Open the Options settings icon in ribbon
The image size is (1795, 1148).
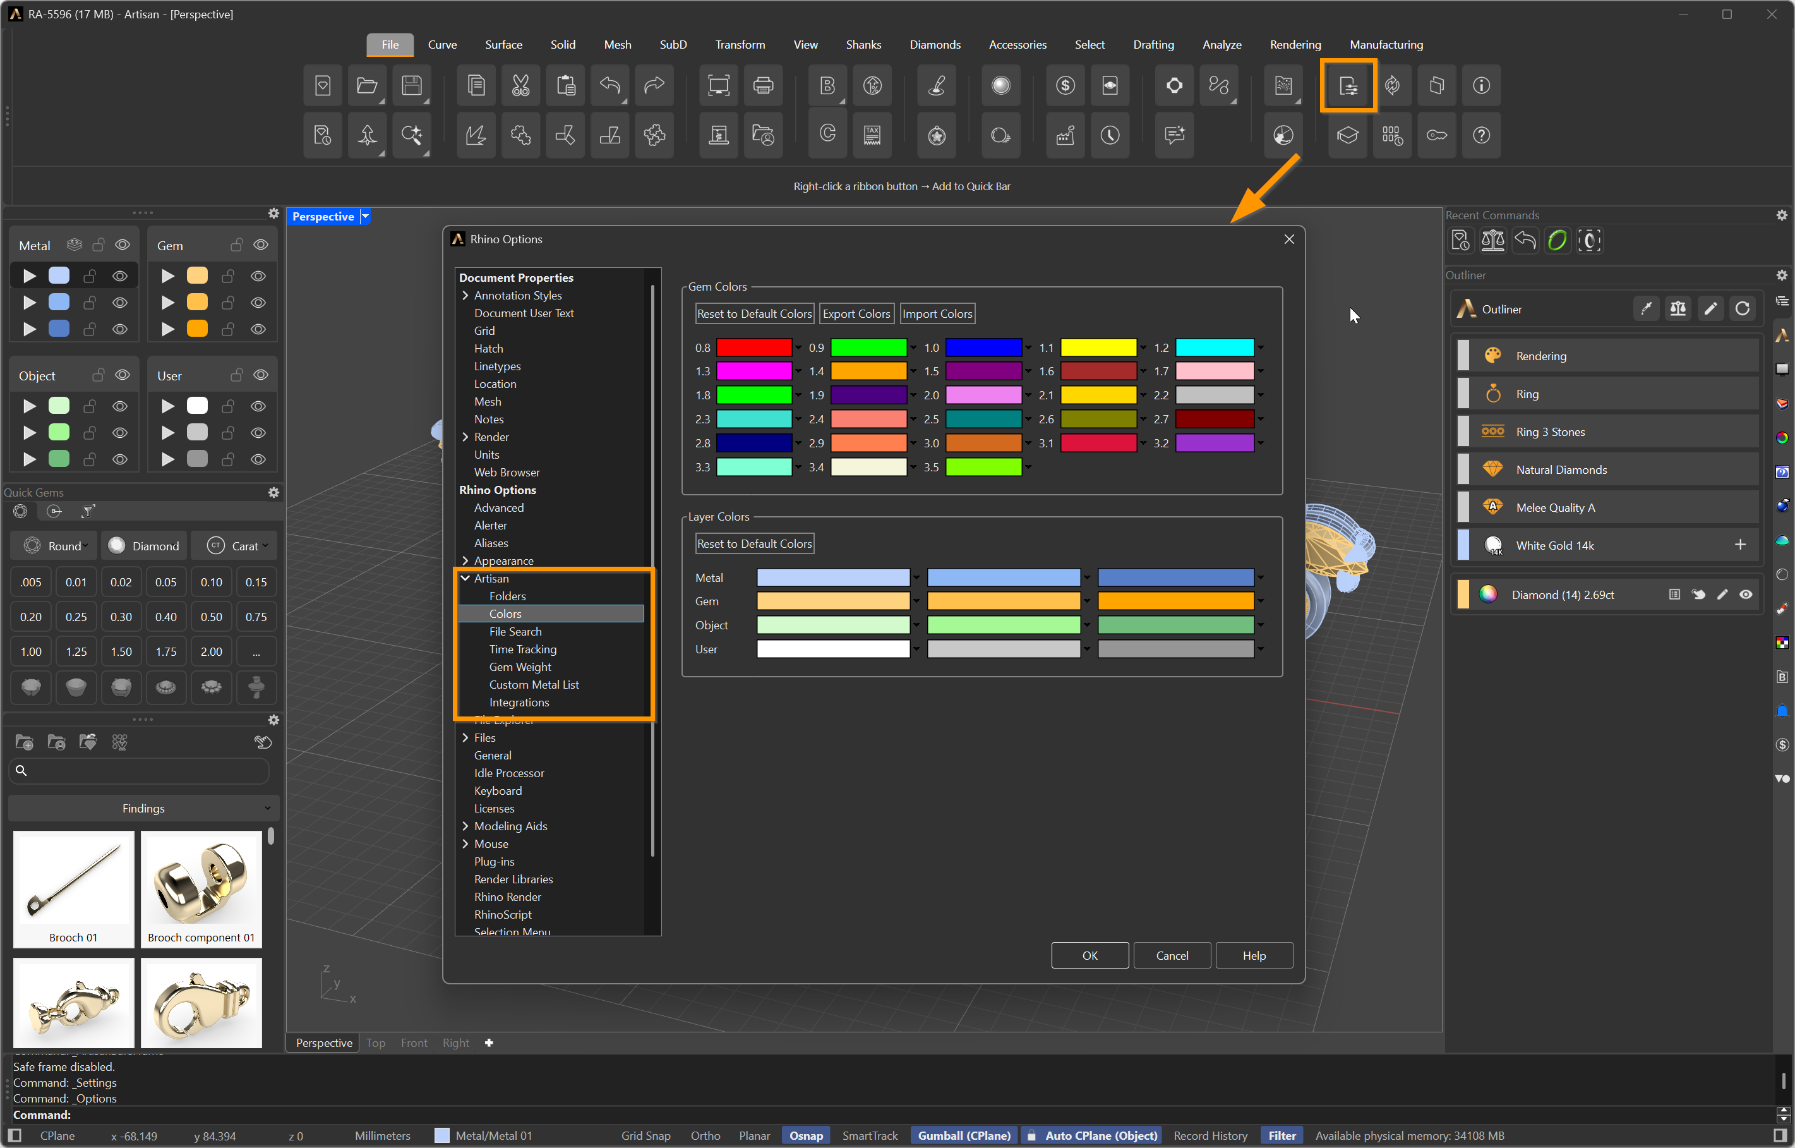[x=1348, y=86]
